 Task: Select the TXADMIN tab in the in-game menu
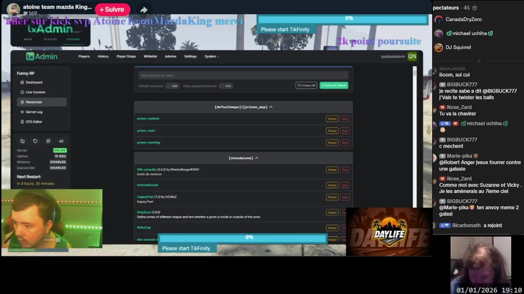click(73, 39)
